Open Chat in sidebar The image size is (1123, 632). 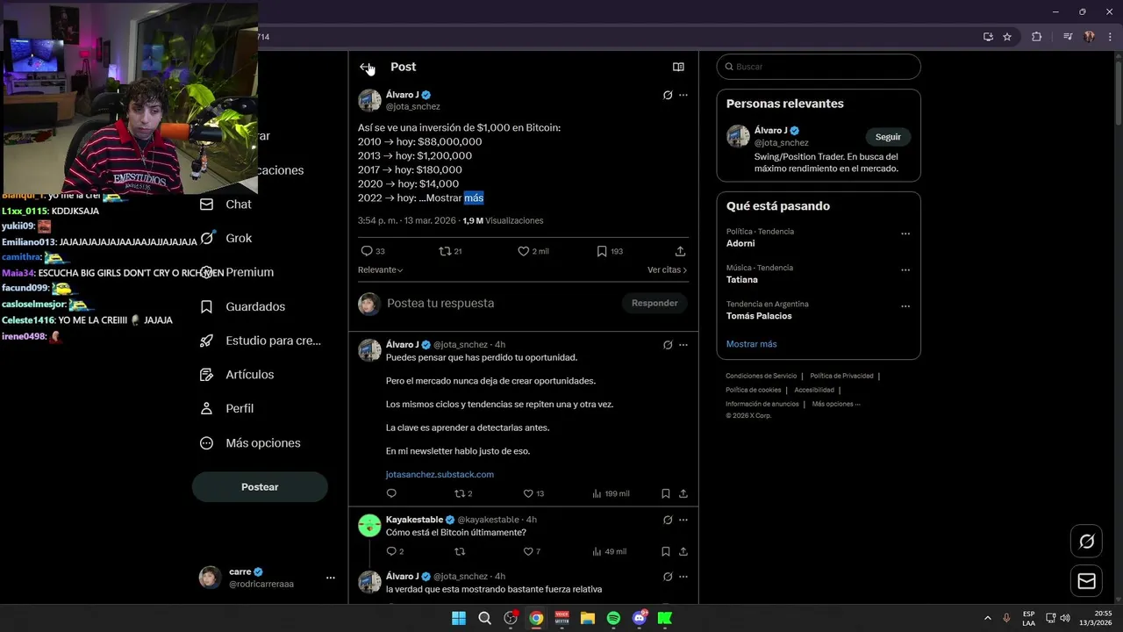click(226, 204)
